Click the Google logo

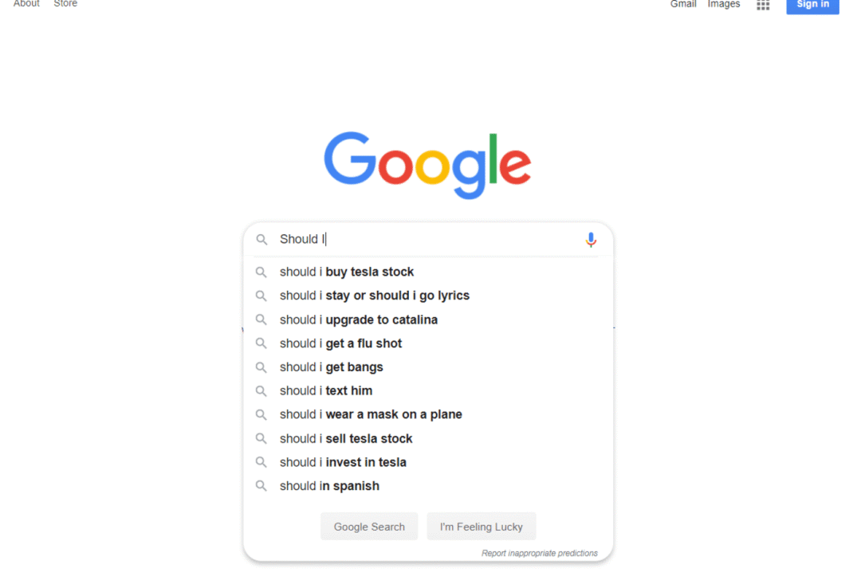click(427, 165)
